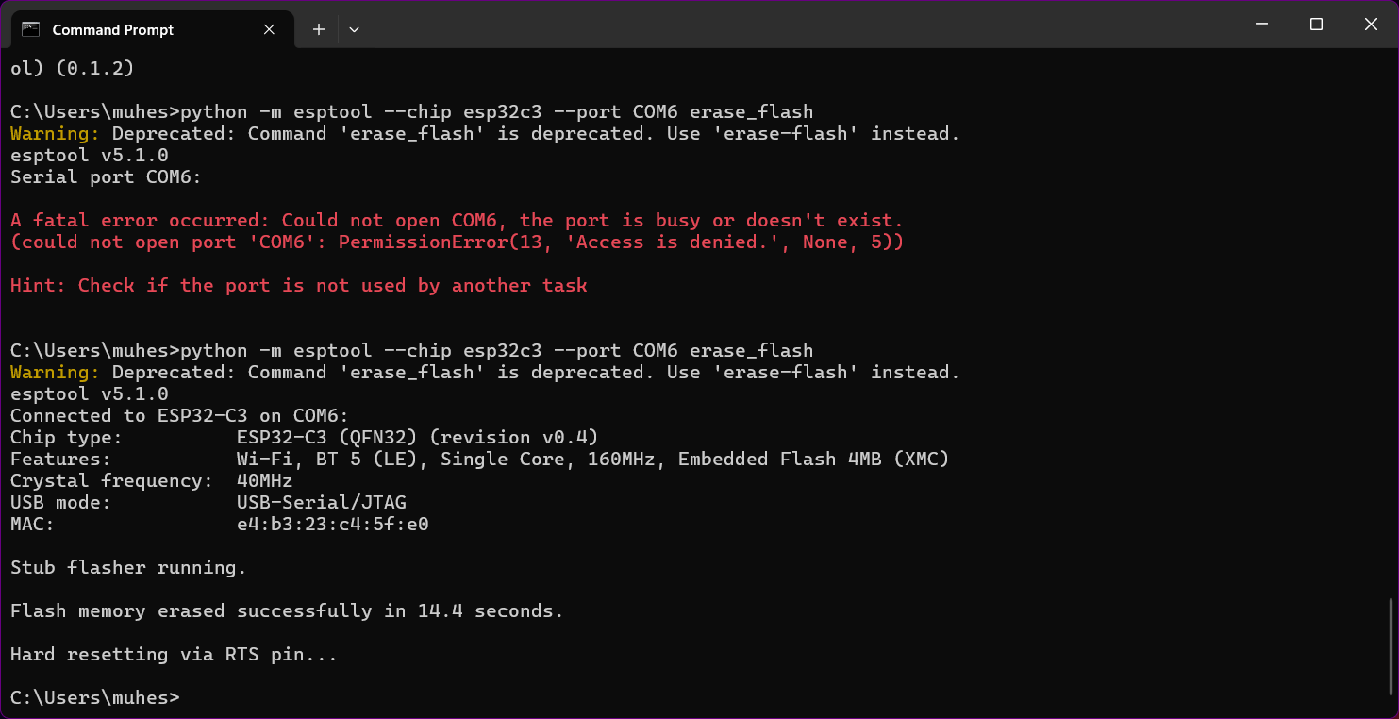This screenshot has height=719, width=1399.
Task: Minimize the terminal window
Action: [x=1261, y=25]
